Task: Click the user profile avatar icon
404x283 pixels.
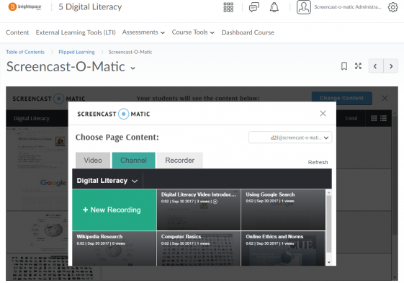Action: click(303, 7)
